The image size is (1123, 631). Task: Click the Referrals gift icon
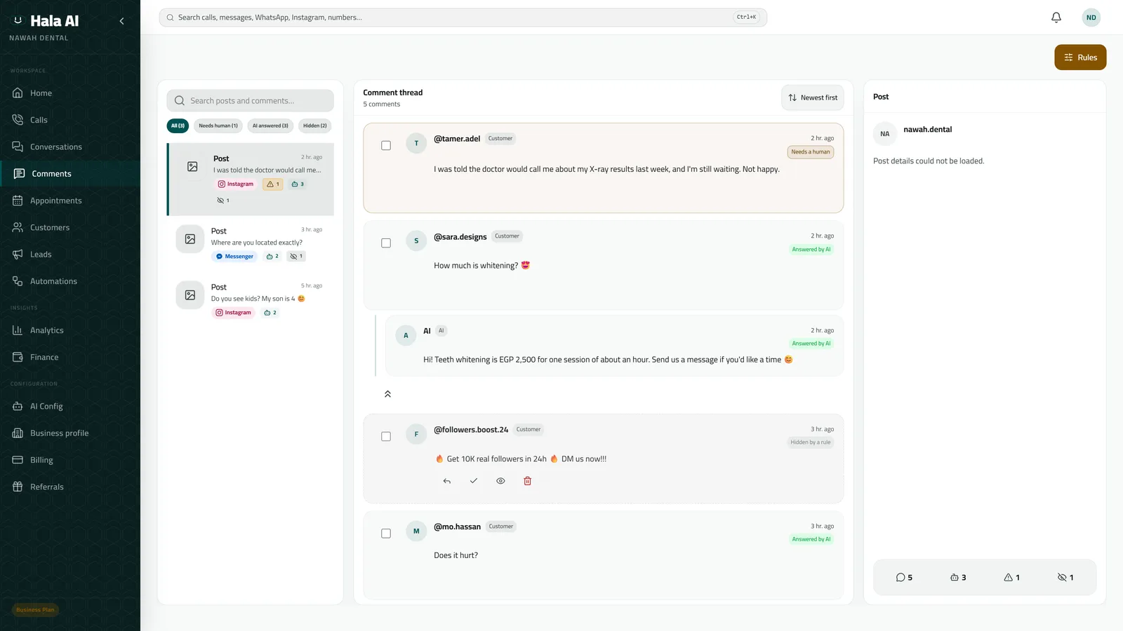click(x=18, y=487)
